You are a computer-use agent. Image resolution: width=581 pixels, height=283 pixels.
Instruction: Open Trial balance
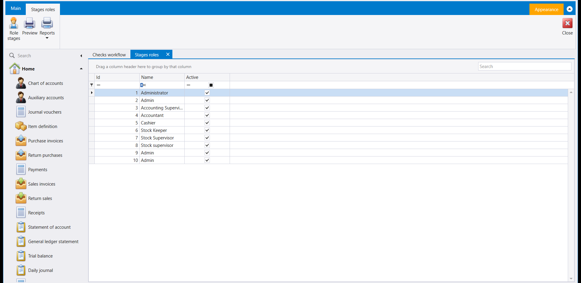click(x=40, y=256)
